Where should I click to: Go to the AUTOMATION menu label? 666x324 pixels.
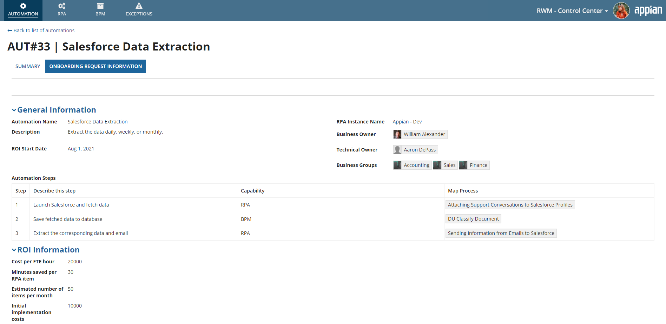[x=23, y=14]
